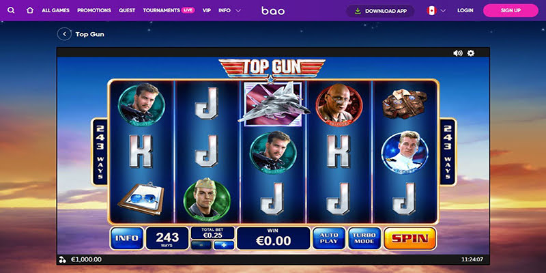This screenshot has width=546, height=273.
Task: Toggle Turbo Mode
Action: pos(364,238)
